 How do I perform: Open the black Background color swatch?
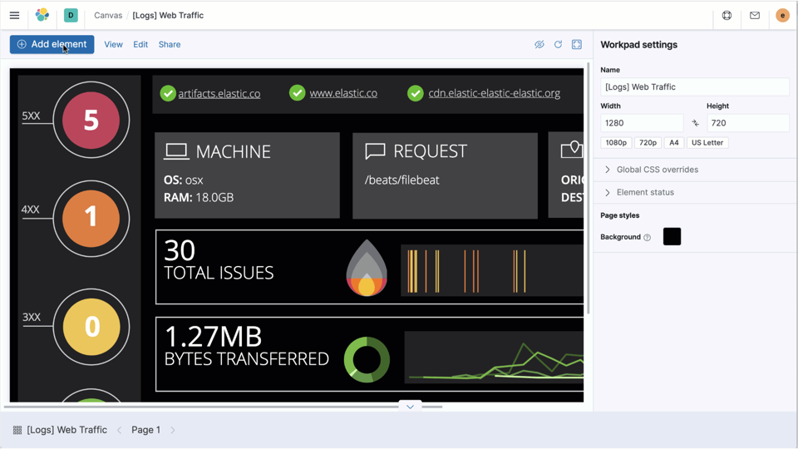(x=672, y=237)
